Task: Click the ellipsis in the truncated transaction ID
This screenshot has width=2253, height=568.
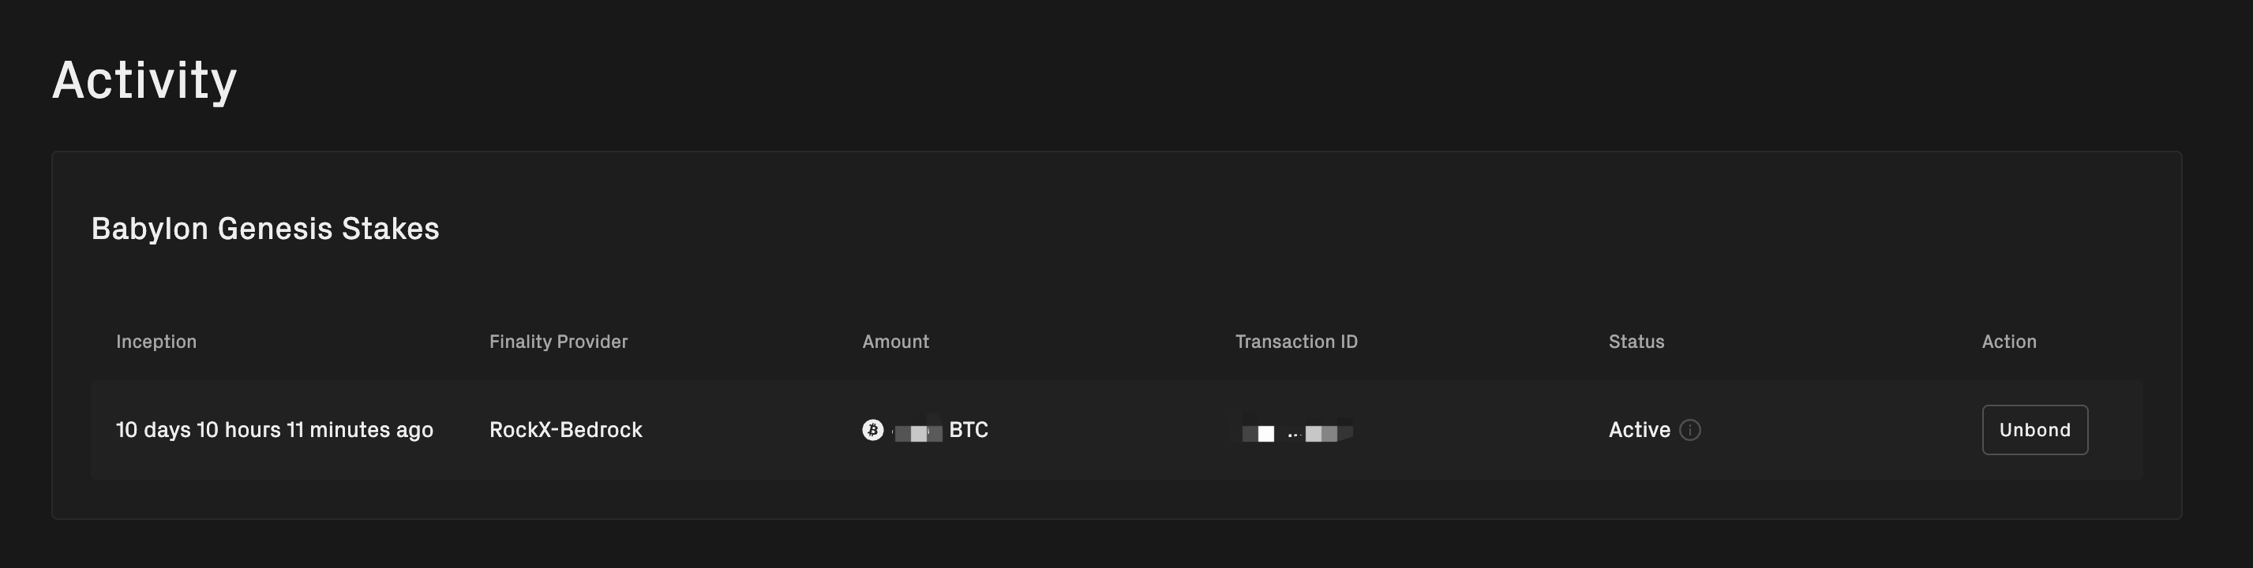Action: [1295, 435]
